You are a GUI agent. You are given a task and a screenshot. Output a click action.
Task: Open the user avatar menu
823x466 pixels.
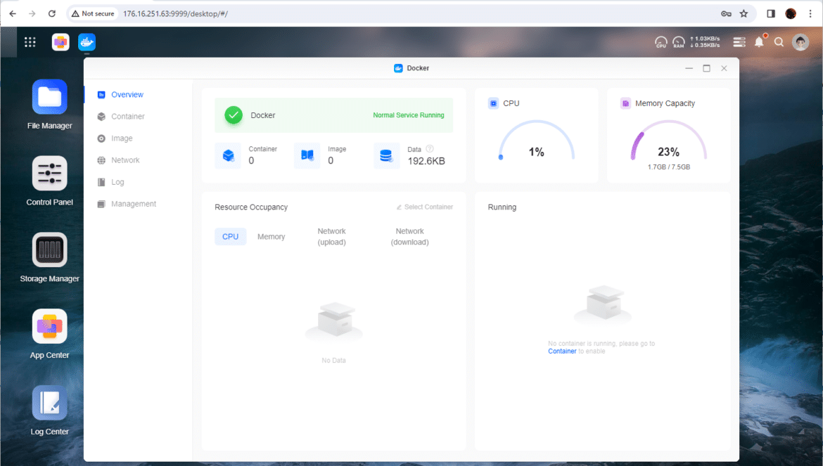tap(800, 42)
